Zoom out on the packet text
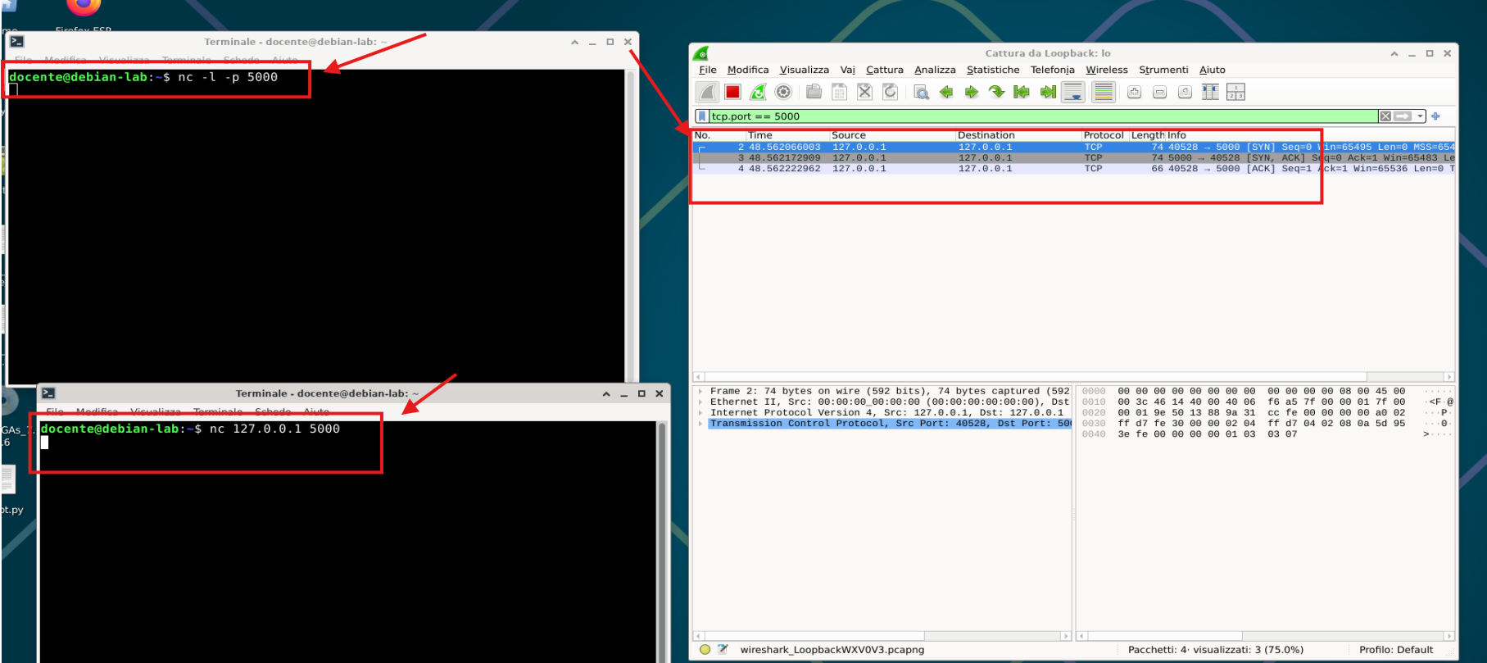This screenshot has width=1487, height=663. 1160,93
